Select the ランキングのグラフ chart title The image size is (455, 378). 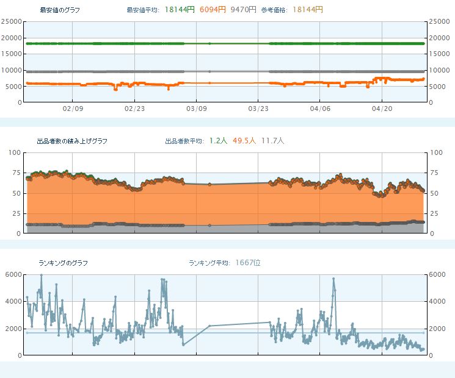click(64, 263)
